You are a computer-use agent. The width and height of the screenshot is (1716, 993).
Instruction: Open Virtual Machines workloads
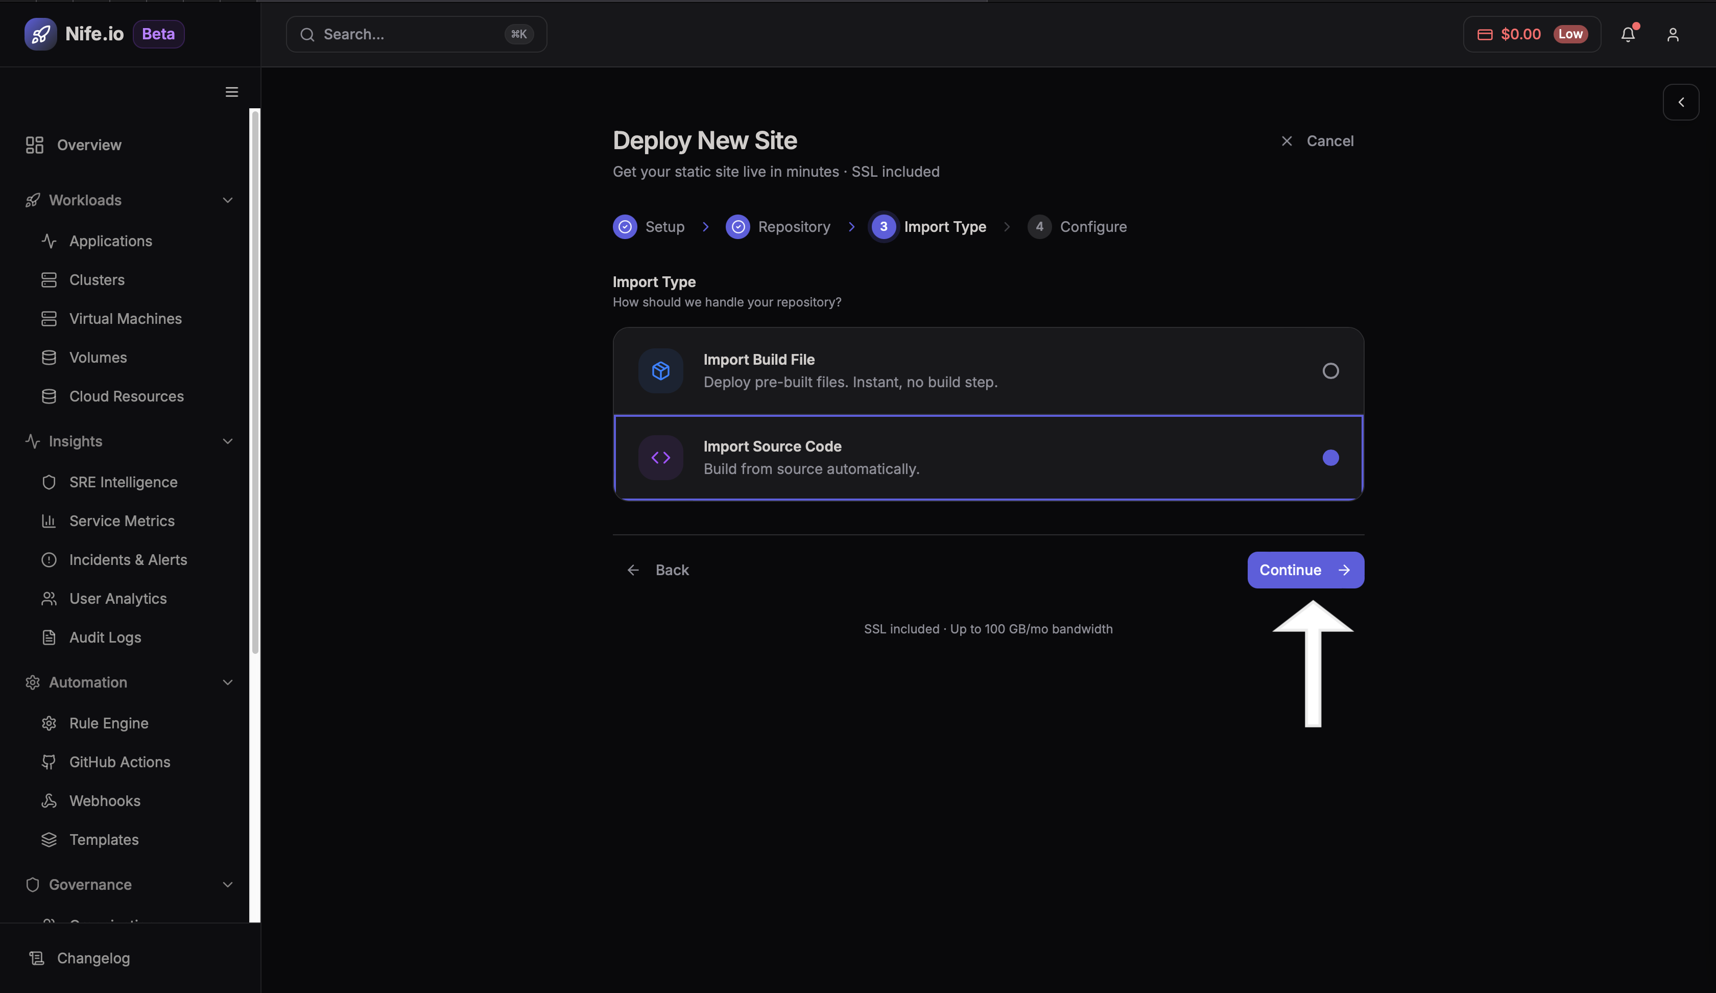coord(125,318)
